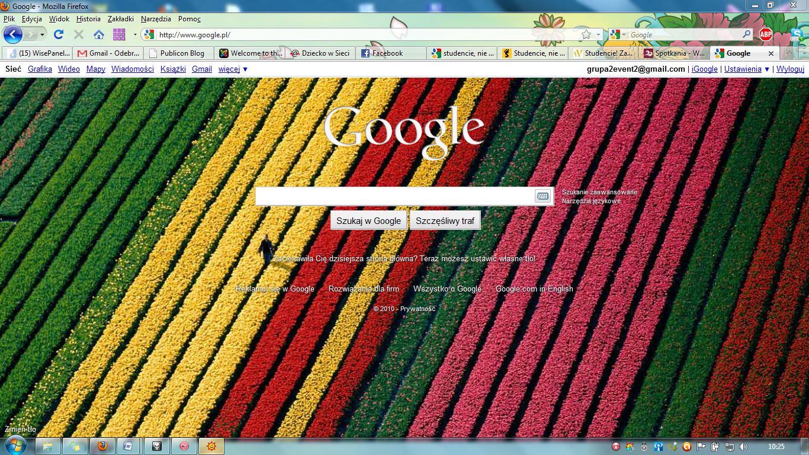Go back with the Back arrow button
The width and height of the screenshot is (809, 455).
click(x=12, y=34)
